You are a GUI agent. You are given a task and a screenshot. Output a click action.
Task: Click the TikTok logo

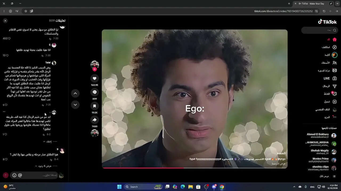click(327, 22)
